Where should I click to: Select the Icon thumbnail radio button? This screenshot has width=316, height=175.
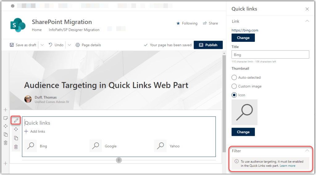pos(234,95)
